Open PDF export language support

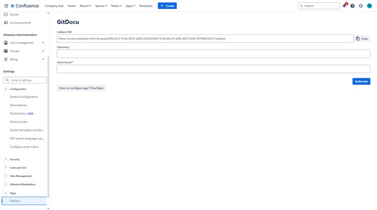pyautogui.click(x=27, y=138)
